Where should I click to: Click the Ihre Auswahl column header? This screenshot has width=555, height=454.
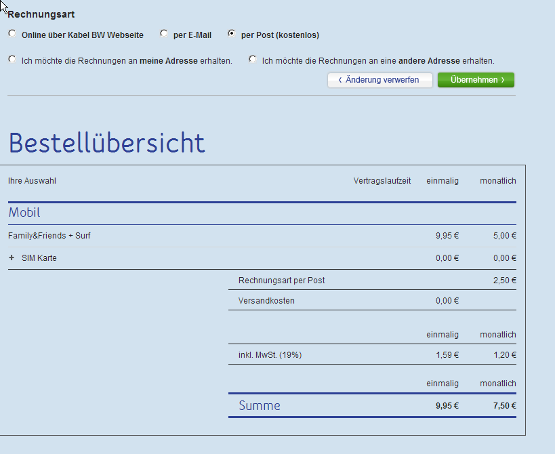tap(32, 181)
